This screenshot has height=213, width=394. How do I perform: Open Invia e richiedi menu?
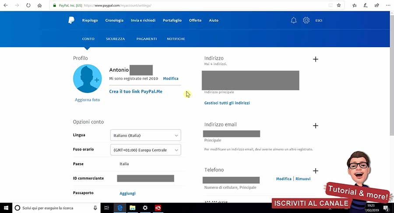pos(143,21)
